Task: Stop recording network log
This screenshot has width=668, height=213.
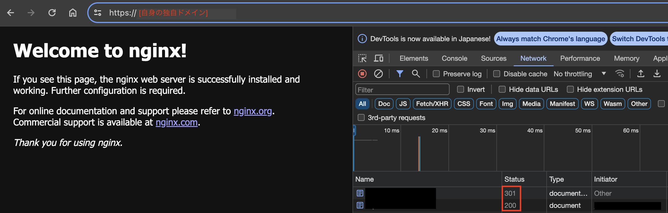Action: [x=362, y=74]
